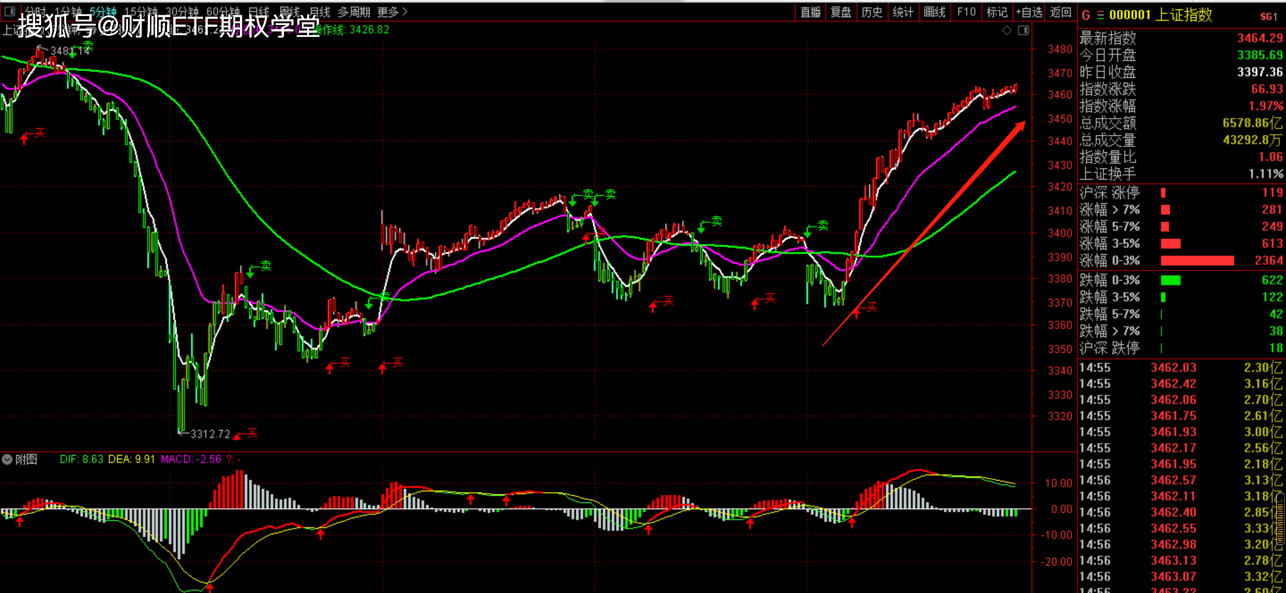
Task: Switch to 日线 daily chart
Action: (259, 12)
